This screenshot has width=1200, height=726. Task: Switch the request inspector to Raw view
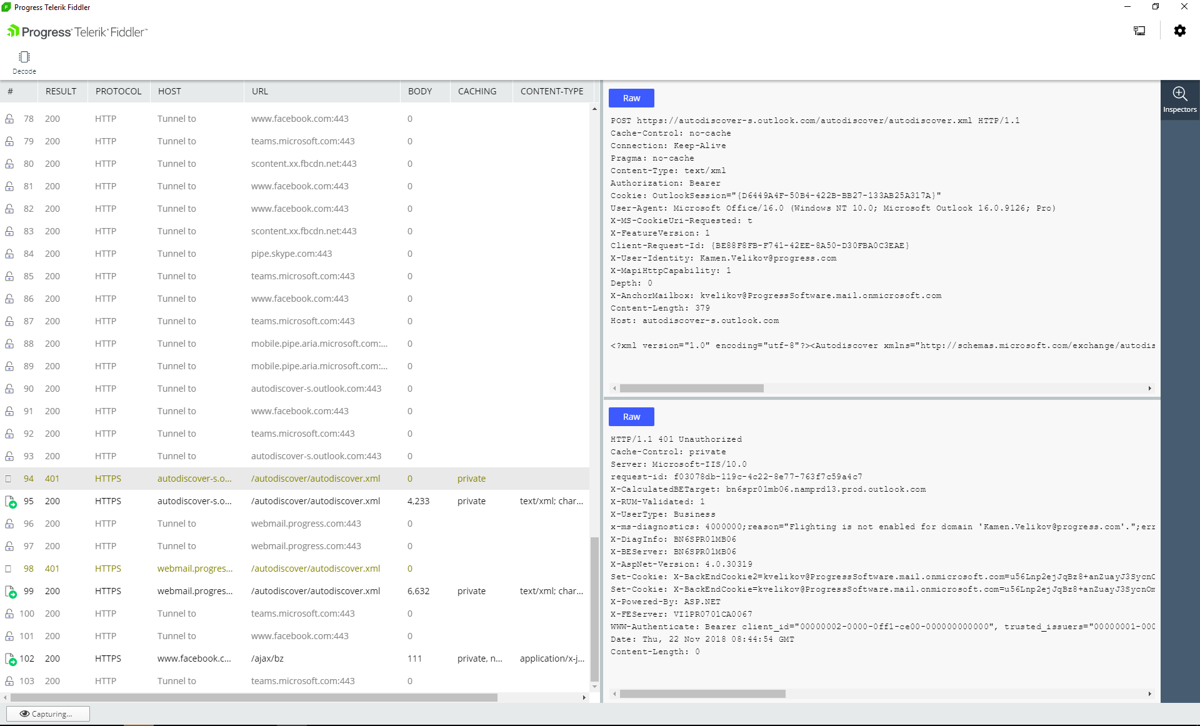click(x=631, y=97)
